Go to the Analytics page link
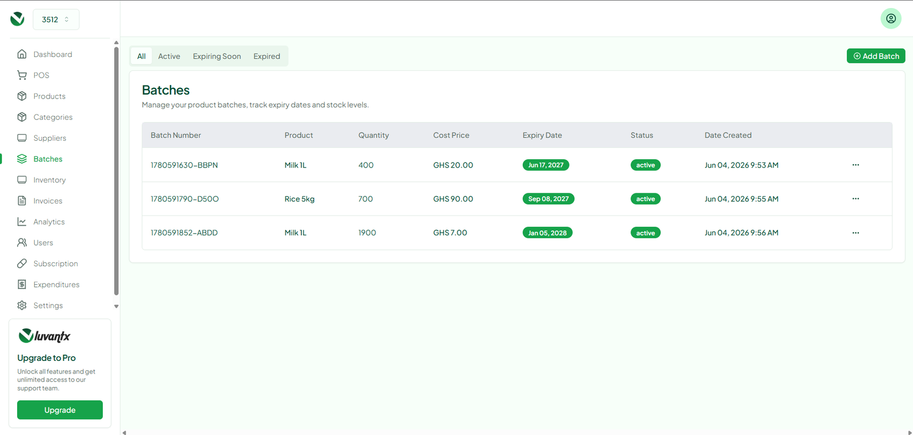 (x=49, y=222)
